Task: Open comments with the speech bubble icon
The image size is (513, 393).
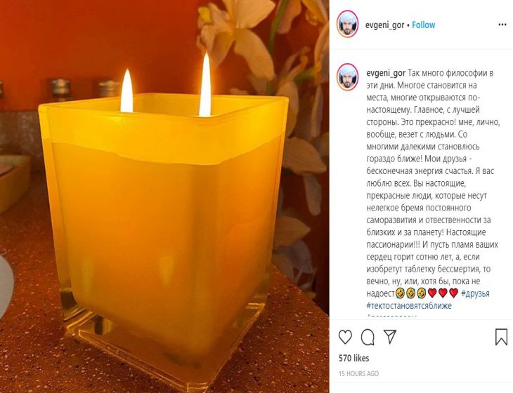Action: coord(368,337)
